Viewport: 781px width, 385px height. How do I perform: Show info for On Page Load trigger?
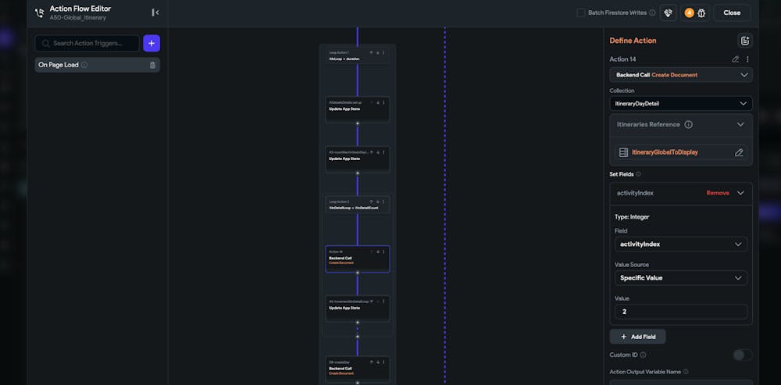84,65
